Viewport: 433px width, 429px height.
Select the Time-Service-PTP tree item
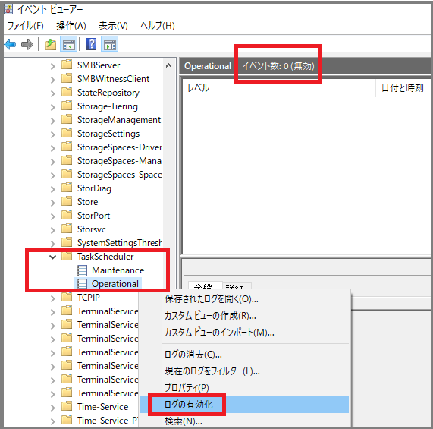pos(107,420)
